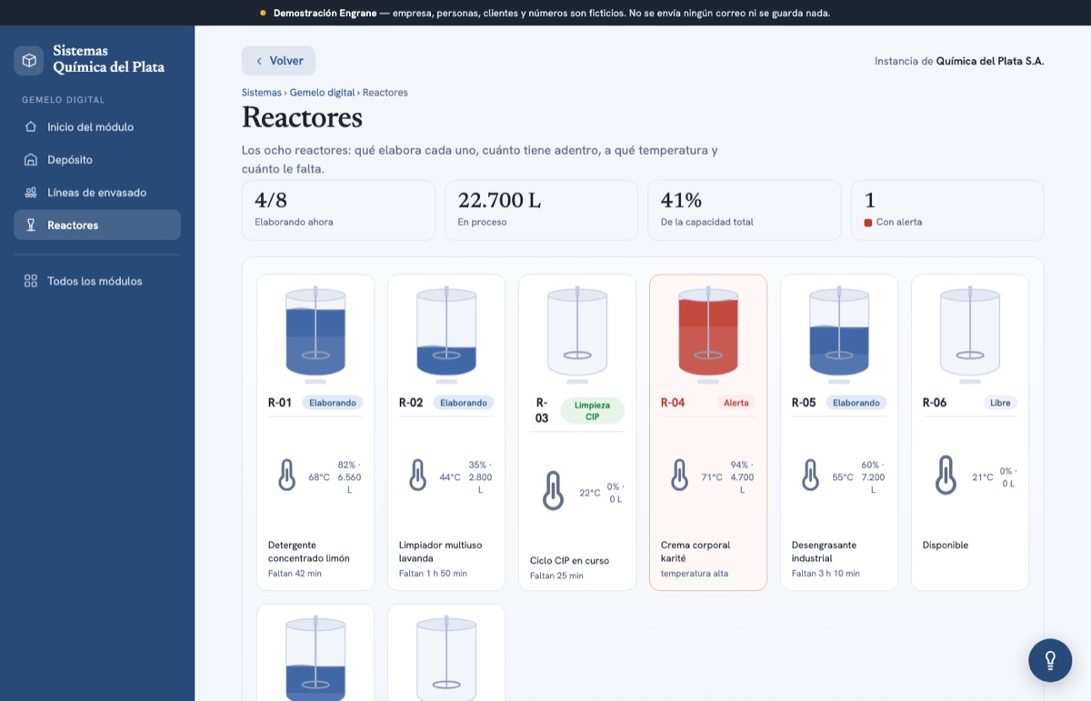Image resolution: width=1091 pixels, height=701 pixels.
Task: Click the Reactores breadcrumb item
Action: [x=385, y=93]
